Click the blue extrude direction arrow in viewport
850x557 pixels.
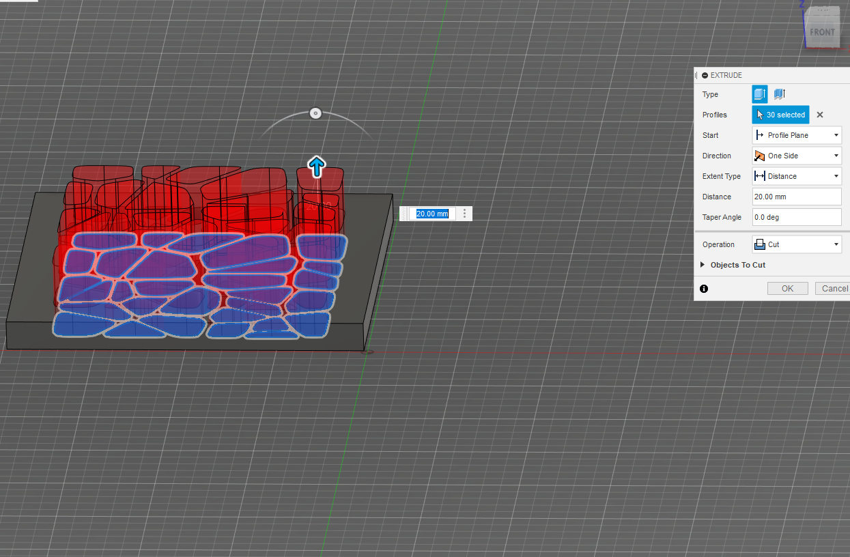click(316, 166)
